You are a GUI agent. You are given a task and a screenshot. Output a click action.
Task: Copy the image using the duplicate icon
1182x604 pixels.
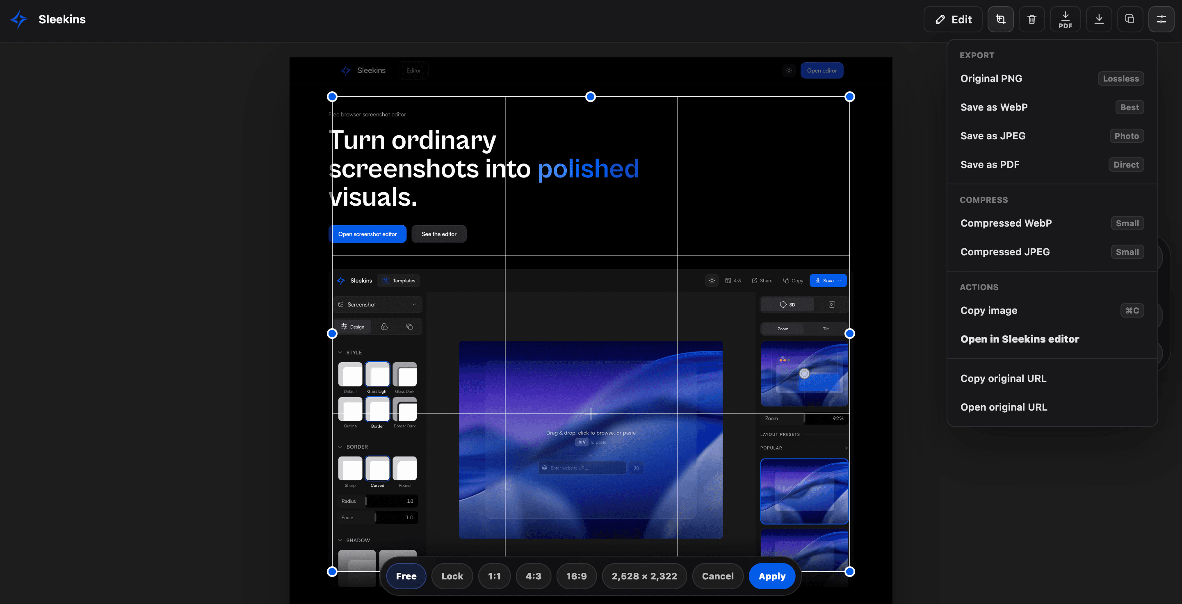tap(1130, 19)
